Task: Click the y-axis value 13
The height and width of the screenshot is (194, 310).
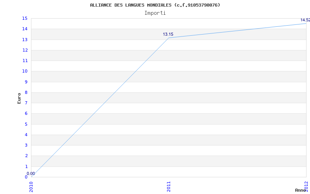Action: tap(25, 40)
